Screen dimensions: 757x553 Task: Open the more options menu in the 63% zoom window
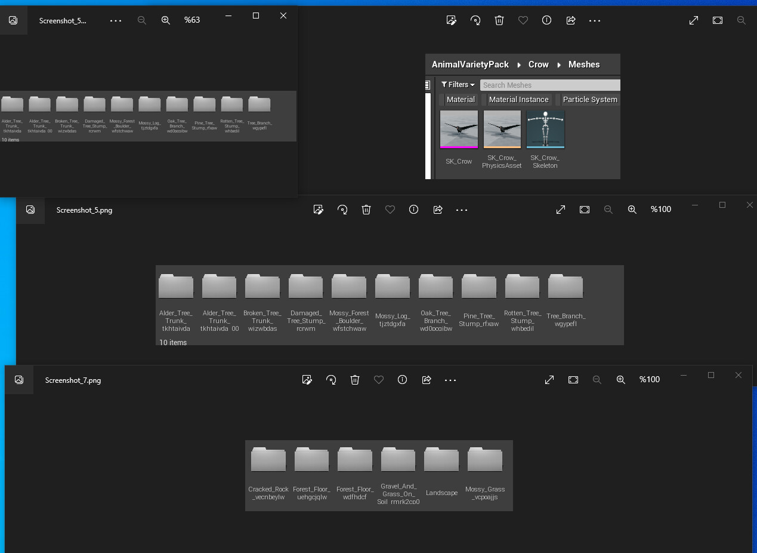[x=116, y=20]
